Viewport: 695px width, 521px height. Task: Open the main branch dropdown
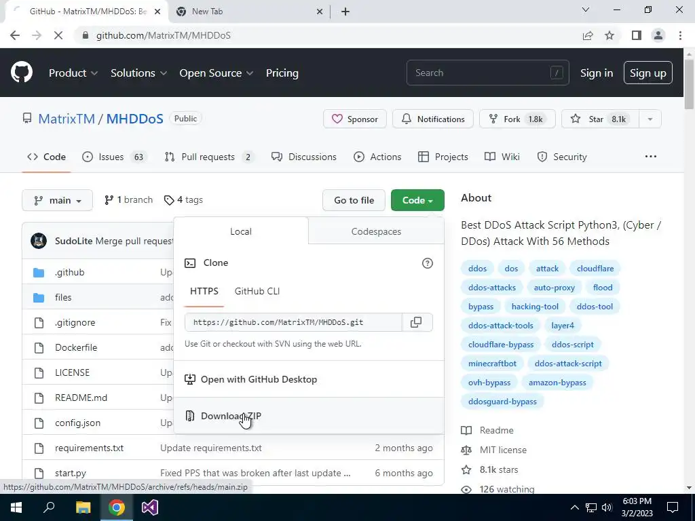pyautogui.click(x=57, y=200)
